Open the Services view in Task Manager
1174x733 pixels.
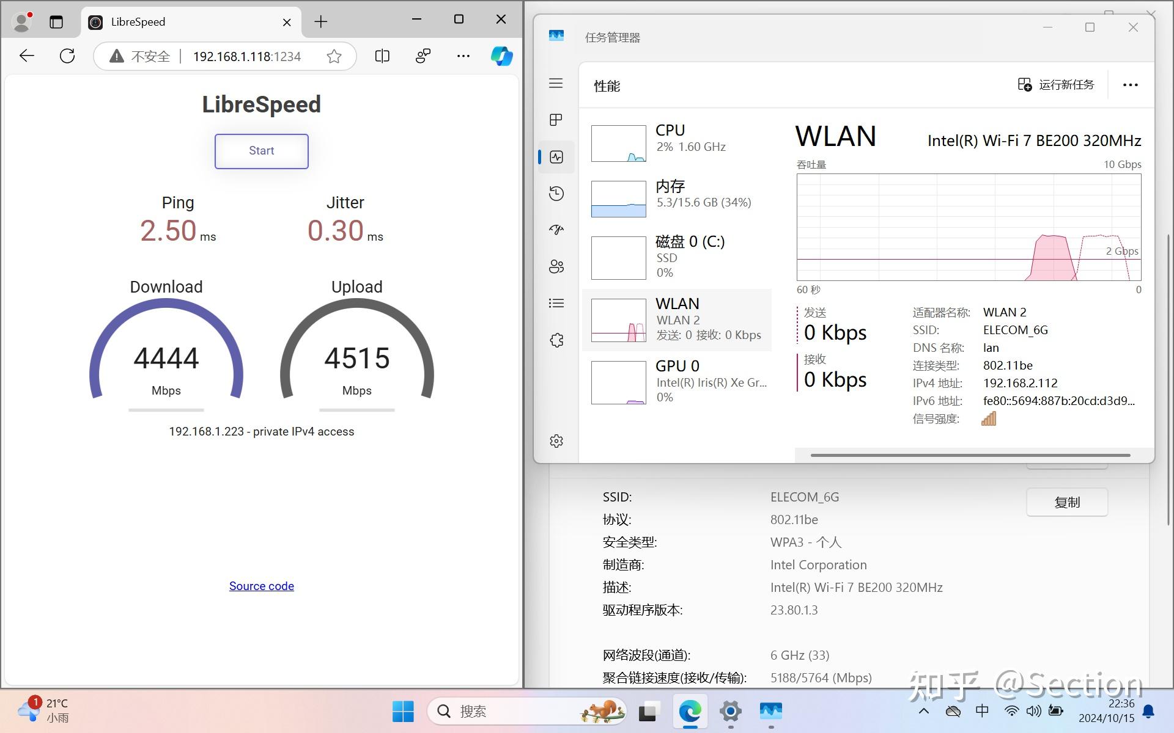pyautogui.click(x=555, y=340)
